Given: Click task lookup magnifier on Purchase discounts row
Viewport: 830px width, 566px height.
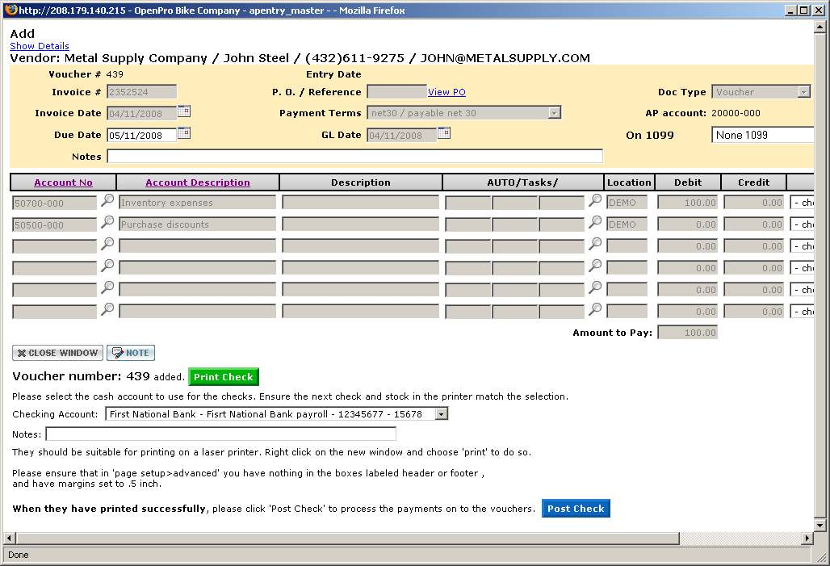Looking at the screenshot, I should [595, 223].
